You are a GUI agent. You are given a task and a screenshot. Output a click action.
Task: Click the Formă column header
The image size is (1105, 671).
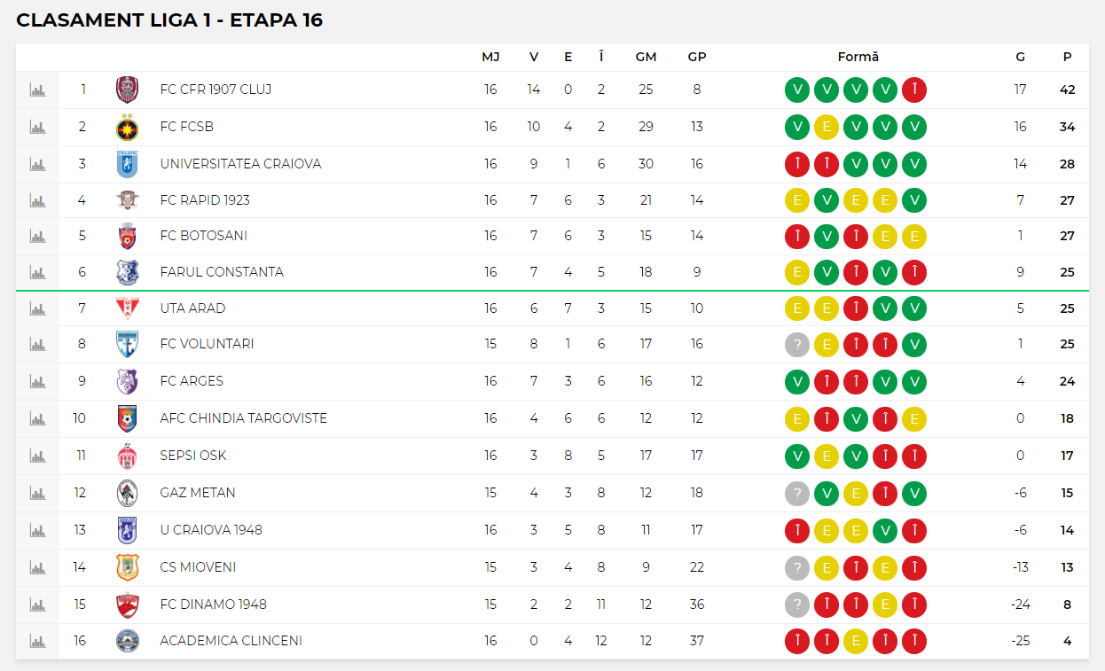(858, 57)
